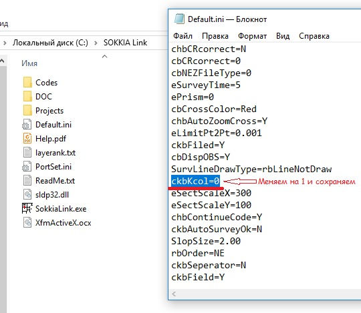361x313 pixels.
Task: Click SOKKIA Link in the address bar
Action: (125, 43)
